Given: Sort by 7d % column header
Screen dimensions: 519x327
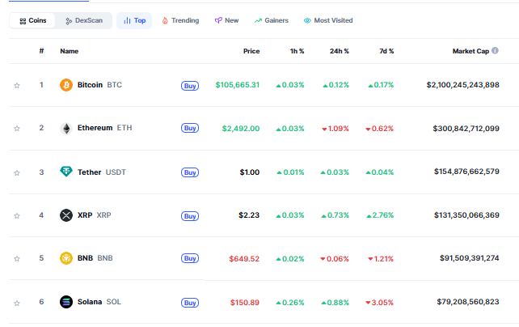Looking at the screenshot, I should [386, 51].
